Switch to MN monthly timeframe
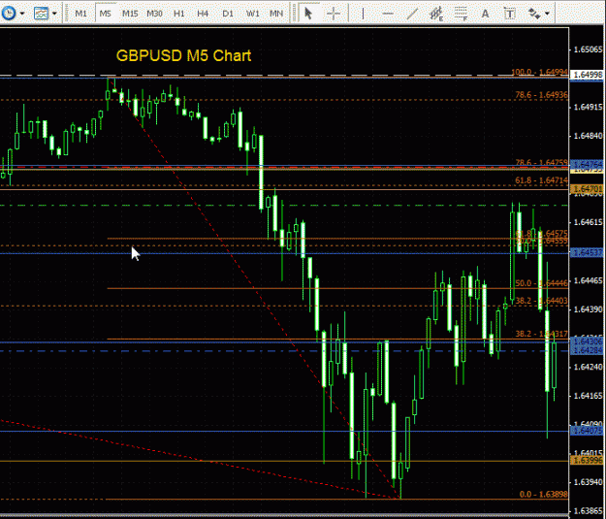606x519 pixels. [x=276, y=14]
